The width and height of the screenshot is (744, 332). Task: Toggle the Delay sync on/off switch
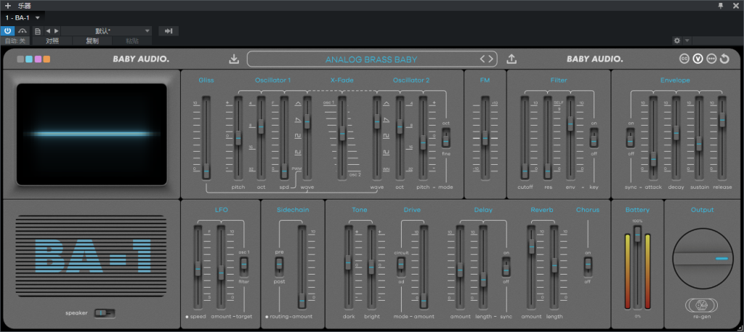[506, 267]
